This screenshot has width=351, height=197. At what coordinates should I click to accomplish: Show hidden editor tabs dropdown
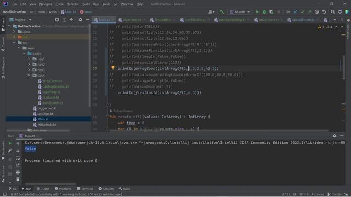point(335,20)
